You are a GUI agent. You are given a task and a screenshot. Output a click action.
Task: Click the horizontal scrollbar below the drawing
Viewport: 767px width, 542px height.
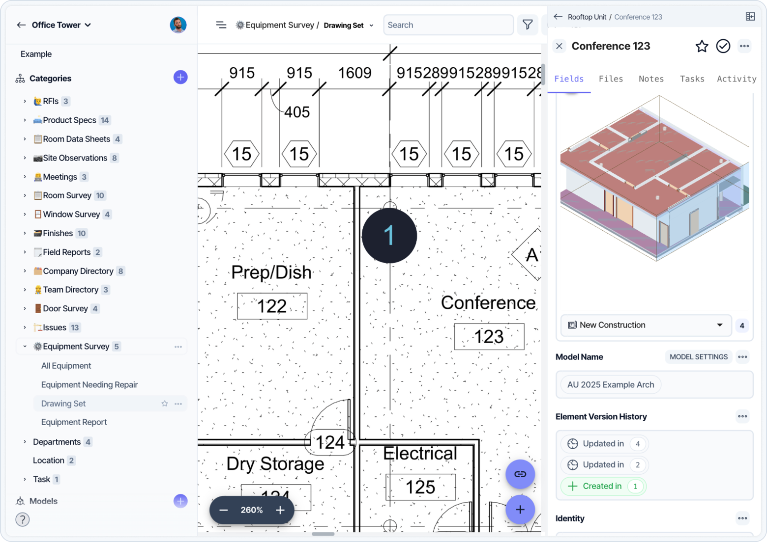[x=323, y=534]
